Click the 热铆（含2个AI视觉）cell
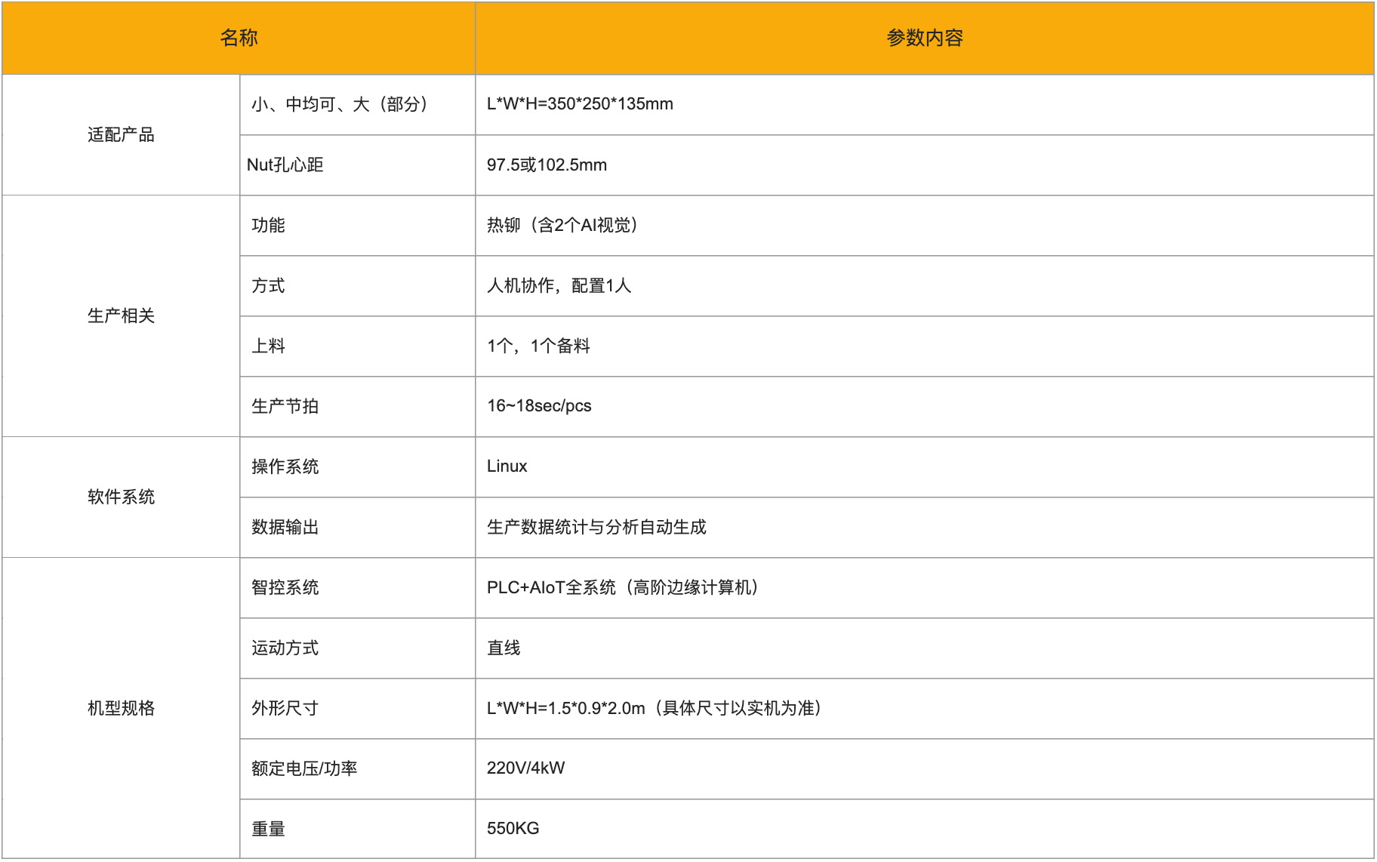 563,225
